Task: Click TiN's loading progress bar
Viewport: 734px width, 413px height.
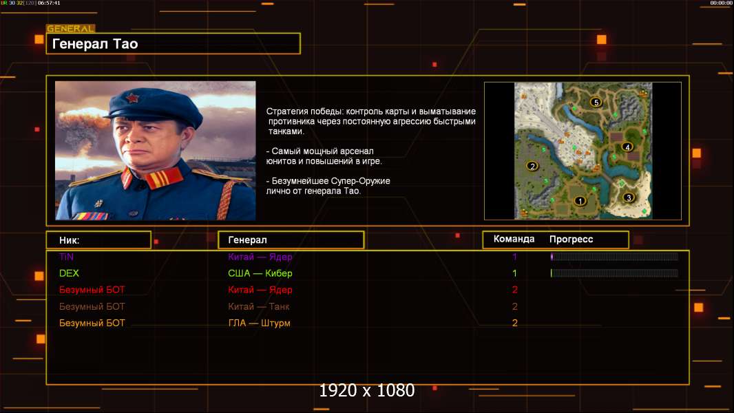Action: coord(614,257)
